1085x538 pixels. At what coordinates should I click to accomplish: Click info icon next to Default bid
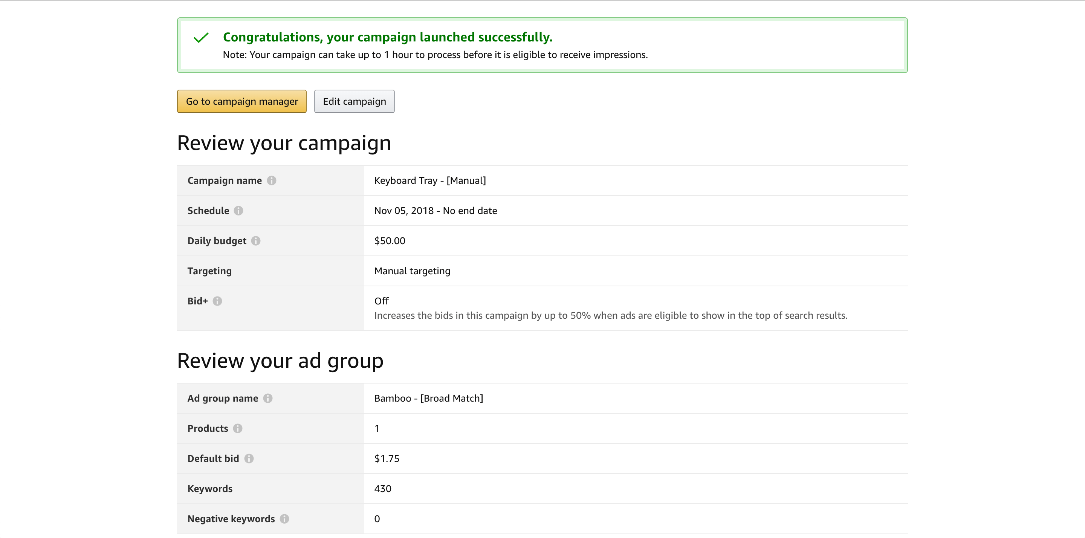tap(249, 459)
